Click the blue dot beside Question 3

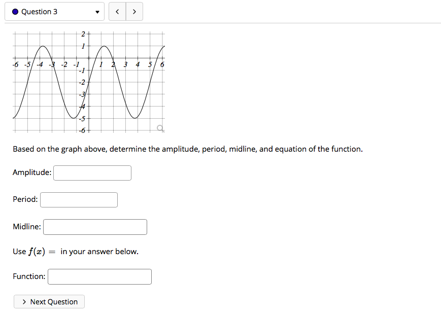coord(15,11)
